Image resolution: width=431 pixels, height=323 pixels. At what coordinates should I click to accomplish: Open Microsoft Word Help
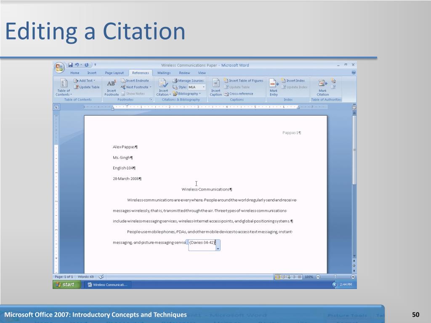pos(354,72)
